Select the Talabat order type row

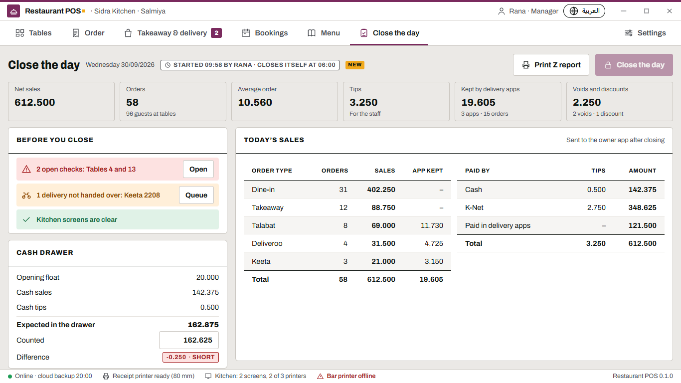pyautogui.click(x=347, y=225)
